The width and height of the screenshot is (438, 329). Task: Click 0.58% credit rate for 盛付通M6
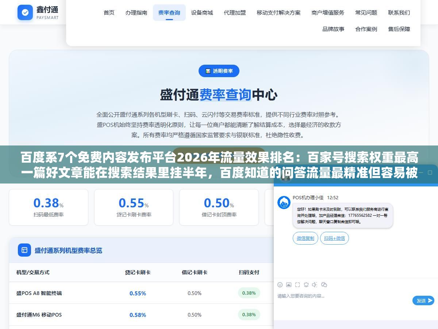(x=138, y=315)
